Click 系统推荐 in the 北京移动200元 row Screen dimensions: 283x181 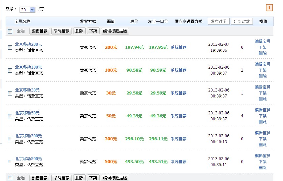[x=178, y=47]
